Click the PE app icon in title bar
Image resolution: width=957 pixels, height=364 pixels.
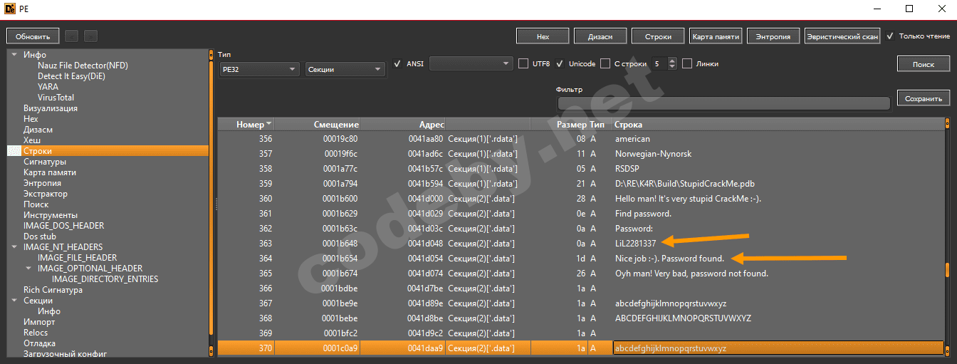tap(9, 9)
